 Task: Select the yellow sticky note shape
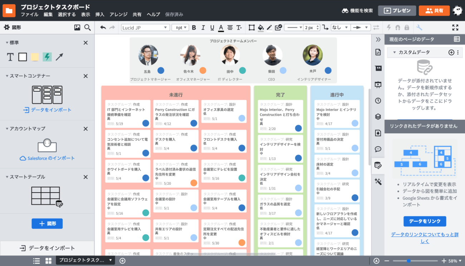click(35, 57)
